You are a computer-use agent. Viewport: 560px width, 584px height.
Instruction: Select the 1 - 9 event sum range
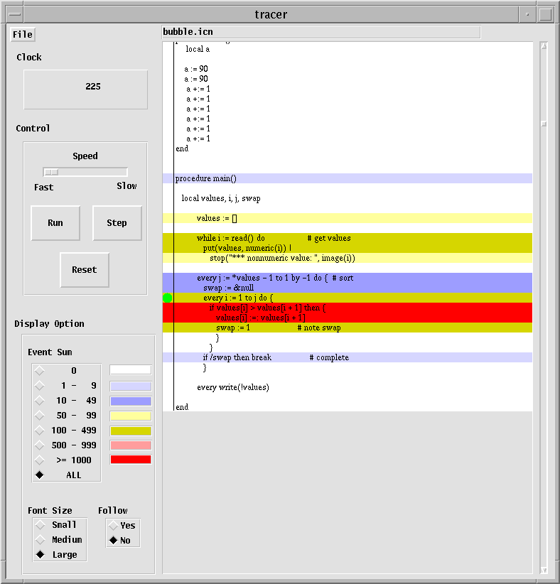40,386
